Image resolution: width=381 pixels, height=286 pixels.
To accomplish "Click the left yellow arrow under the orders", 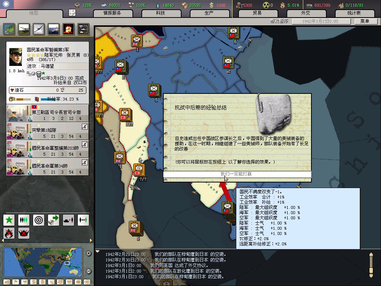I will (3, 241).
